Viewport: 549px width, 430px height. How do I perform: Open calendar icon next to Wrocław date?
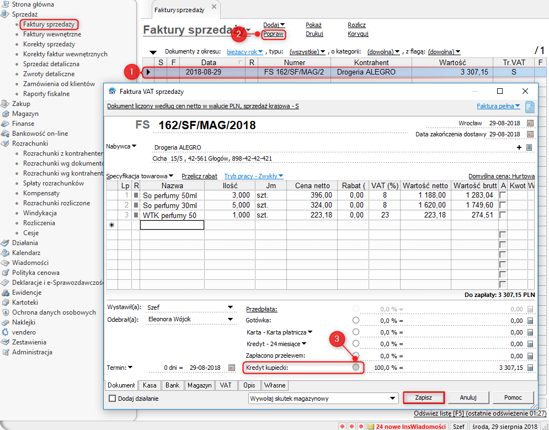tap(530, 123)
